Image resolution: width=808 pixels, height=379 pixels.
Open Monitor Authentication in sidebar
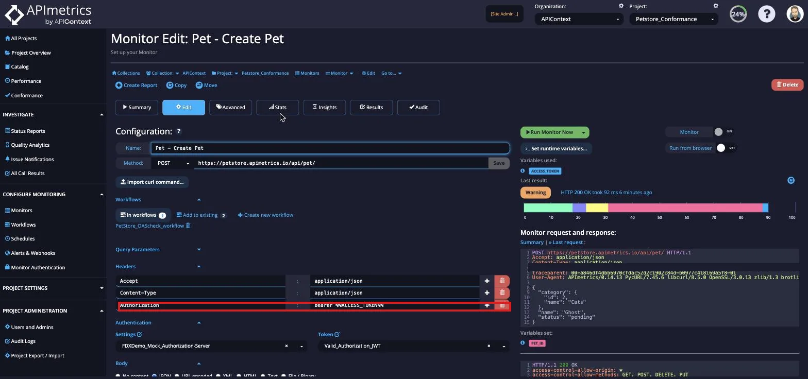[x=35, y=267]
